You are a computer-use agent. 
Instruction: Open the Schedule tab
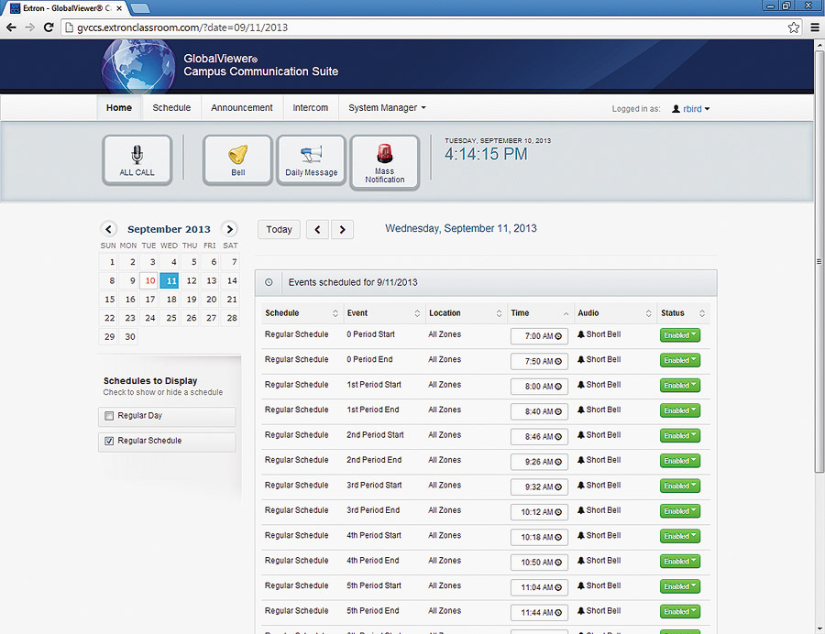point(171,108)
